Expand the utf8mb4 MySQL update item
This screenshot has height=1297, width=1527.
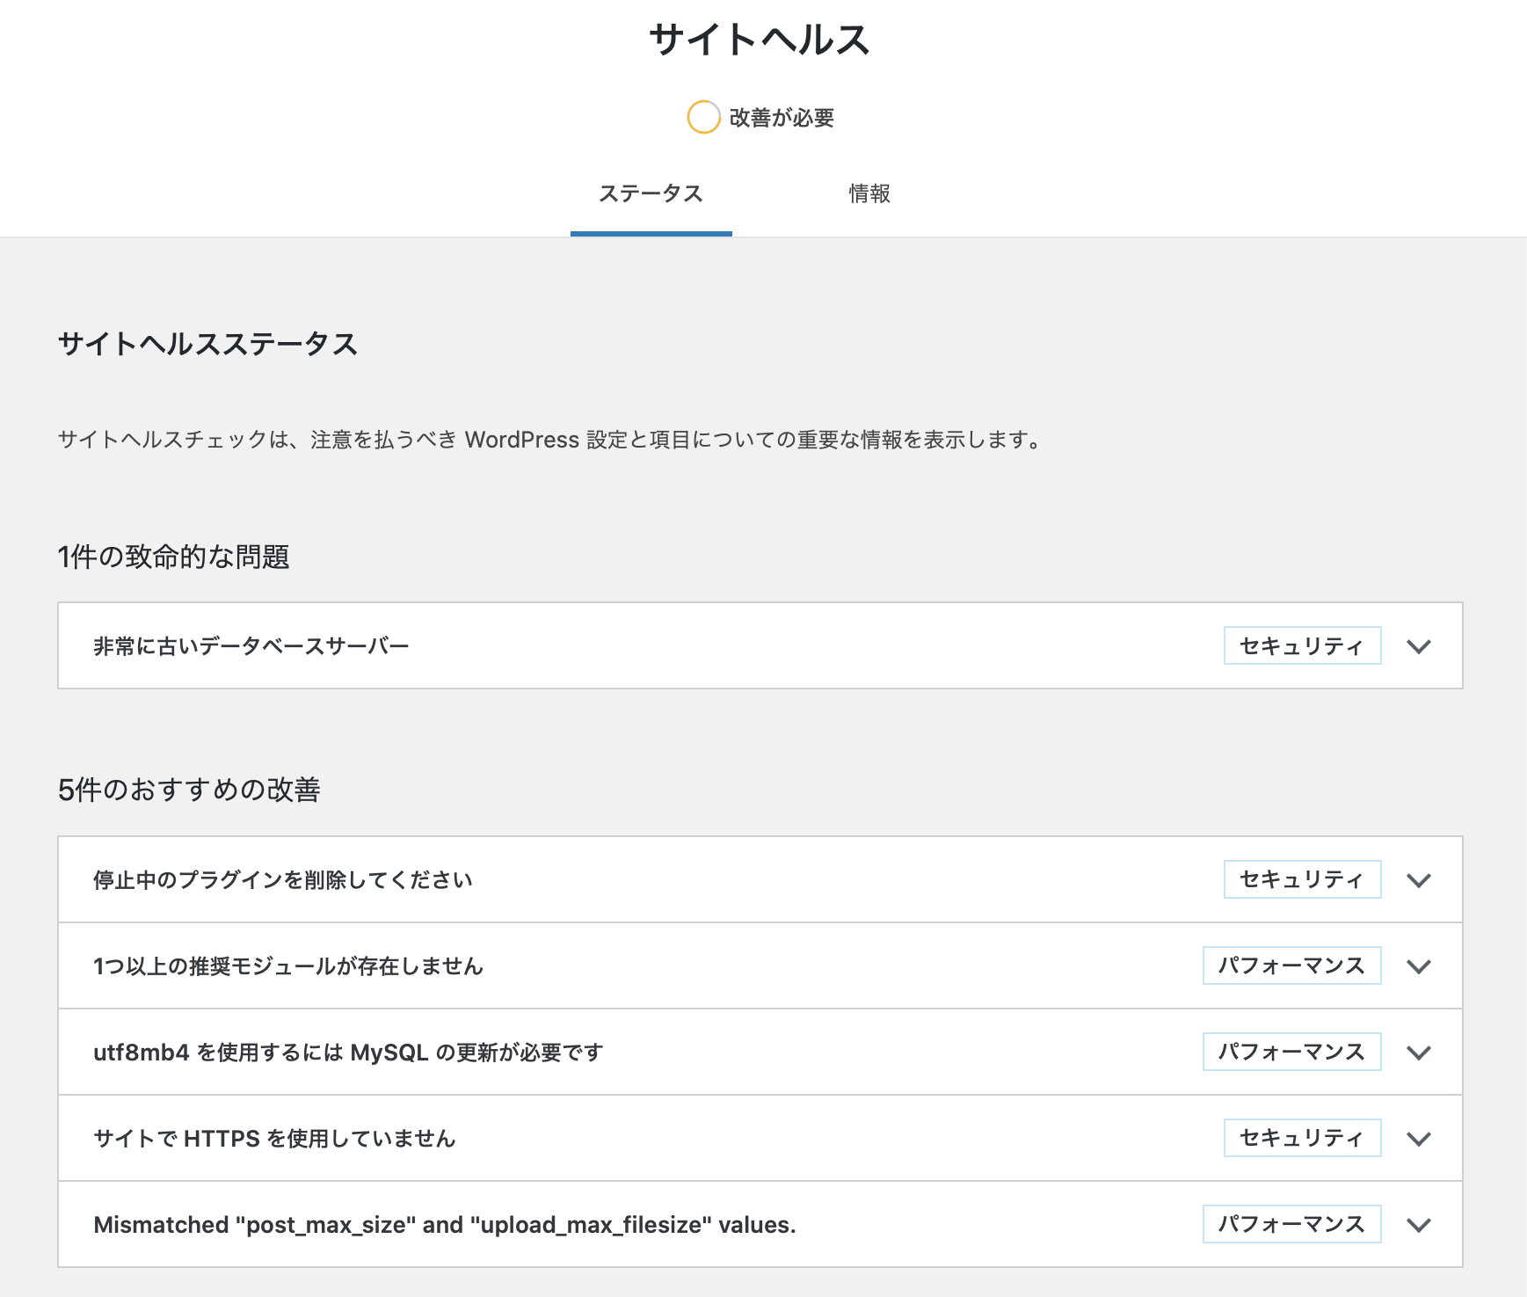[x=1418, y=1051]
